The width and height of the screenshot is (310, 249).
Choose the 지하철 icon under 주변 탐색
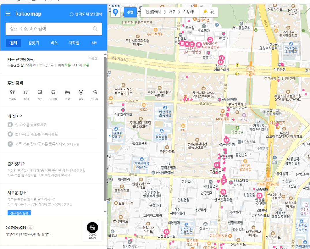[x=53, y=92]
